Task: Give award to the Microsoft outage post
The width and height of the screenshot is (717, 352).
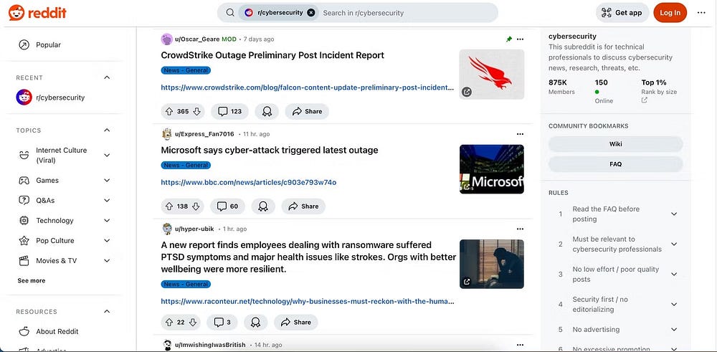Action: pyautogui.click(x=263, y=206)
